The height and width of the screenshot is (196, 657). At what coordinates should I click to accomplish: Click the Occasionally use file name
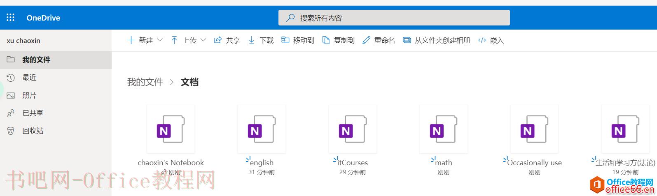tap(534, 163)
